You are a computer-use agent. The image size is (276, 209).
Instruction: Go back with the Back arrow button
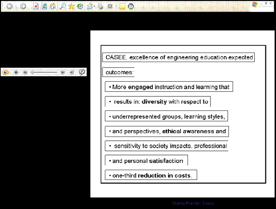pos(9,6)
